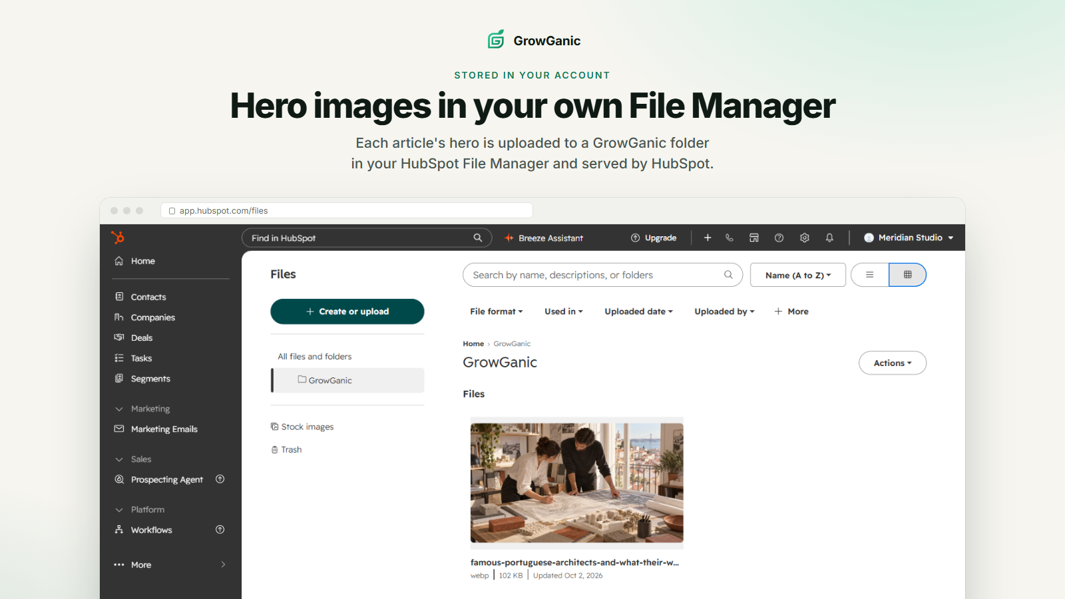The height and width of the screenshot is (599, 1065).
Task: Collapse the Marketing section
Action: [x=142, y=409]
